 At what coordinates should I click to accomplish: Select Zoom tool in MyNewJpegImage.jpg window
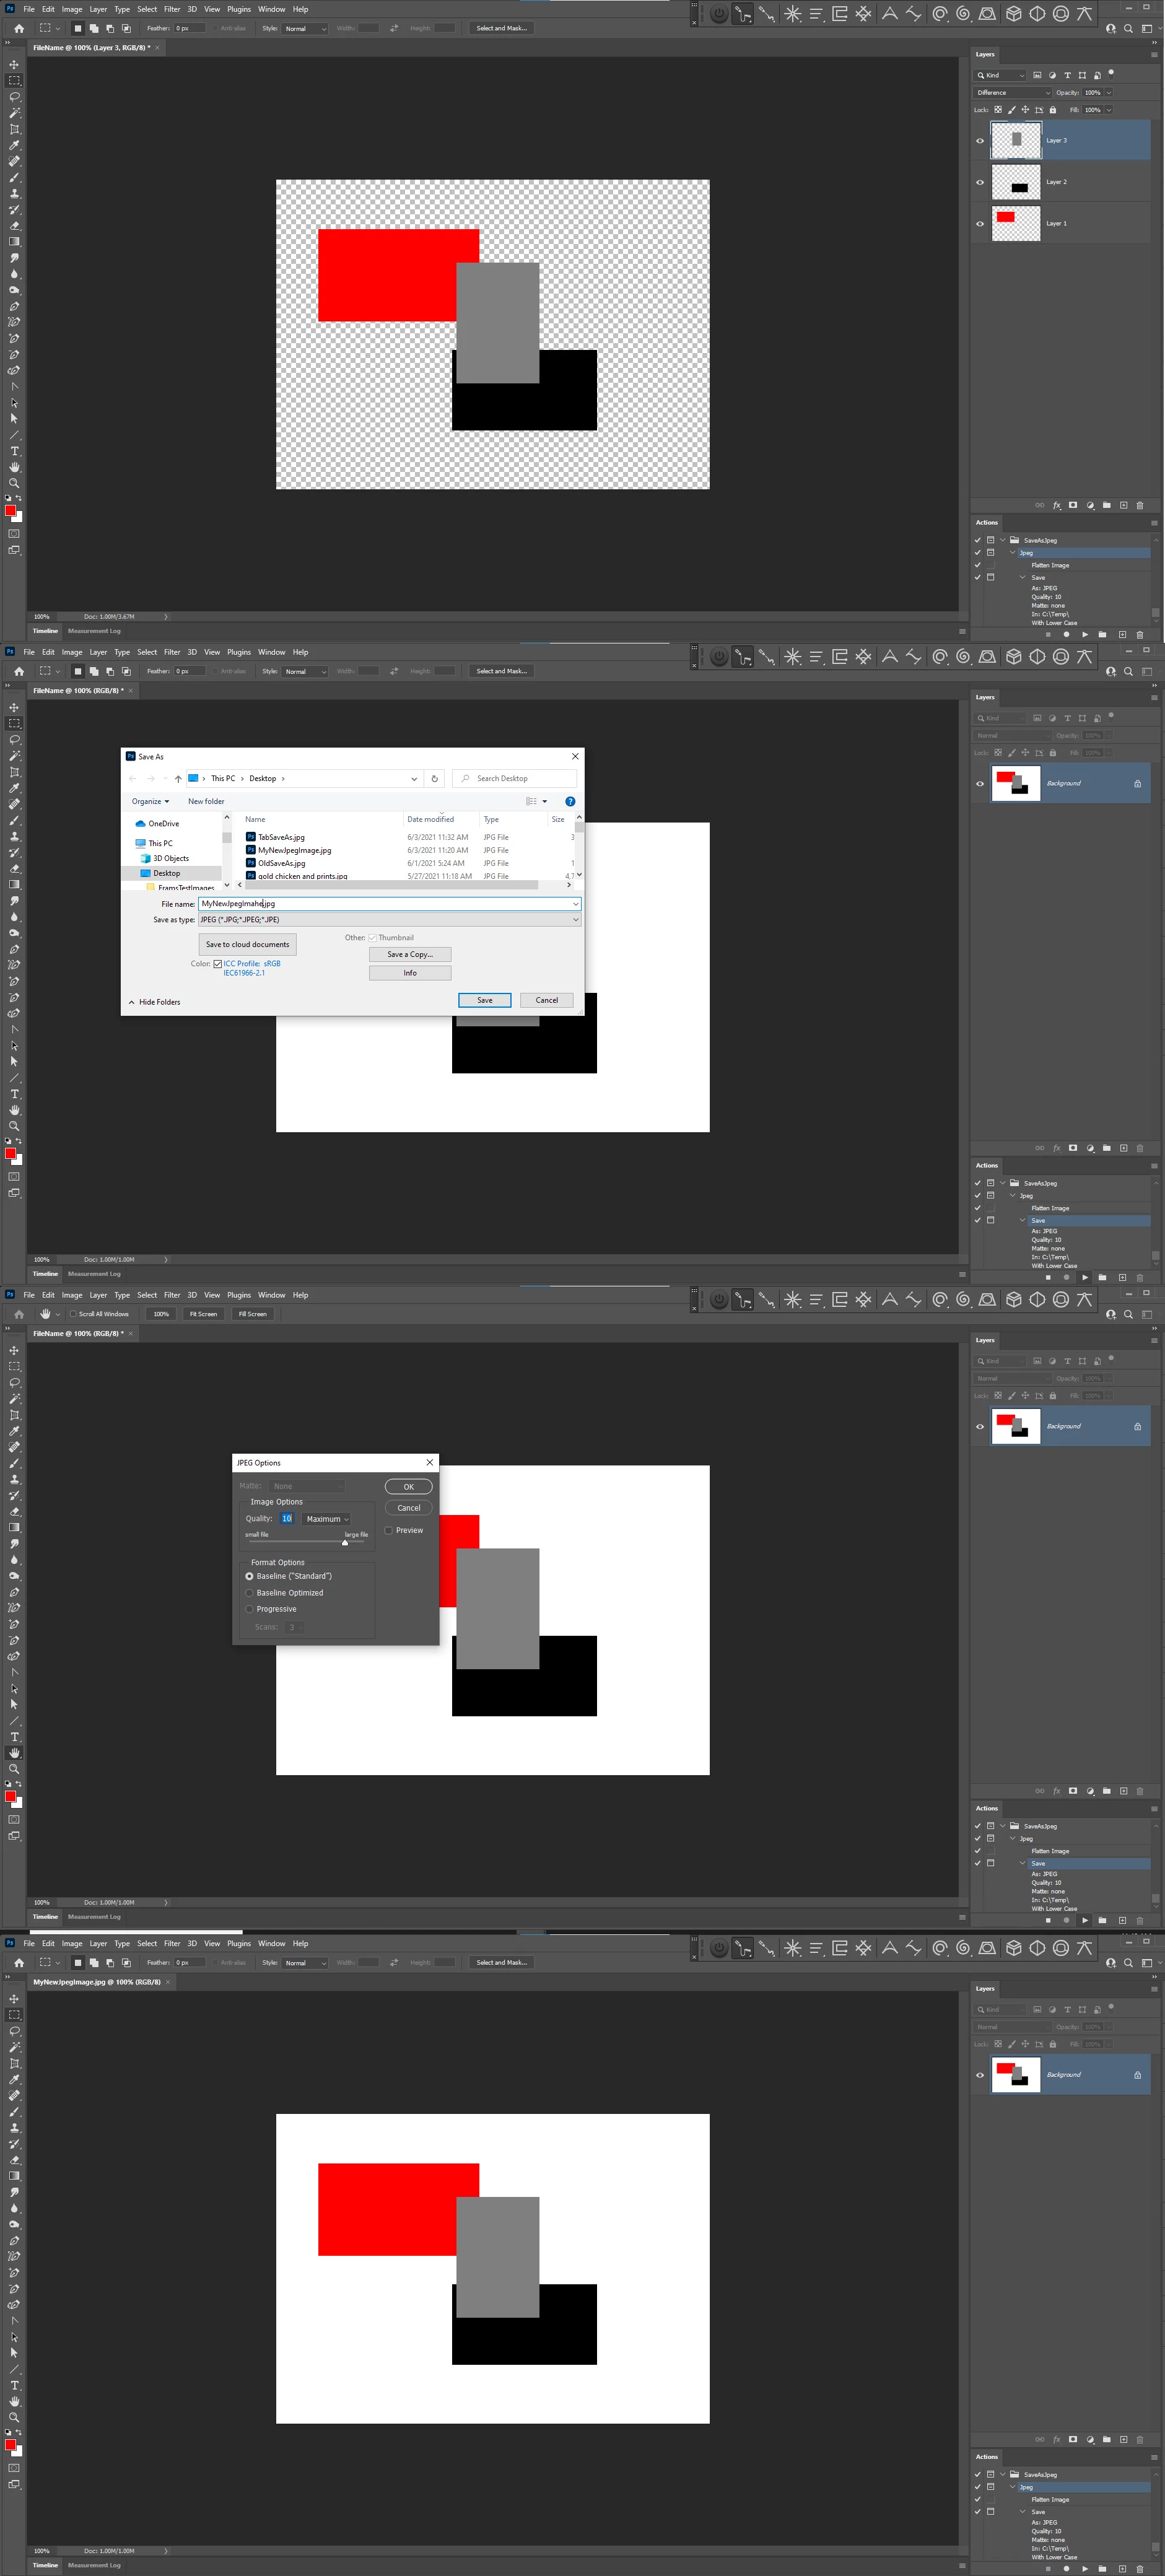[14, 2417]
